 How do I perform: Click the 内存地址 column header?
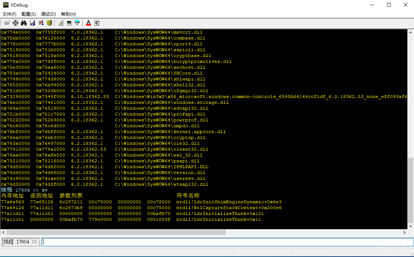(12, 196)
